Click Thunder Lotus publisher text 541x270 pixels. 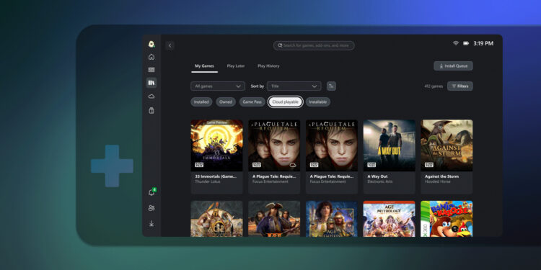[x=207, y=181]
